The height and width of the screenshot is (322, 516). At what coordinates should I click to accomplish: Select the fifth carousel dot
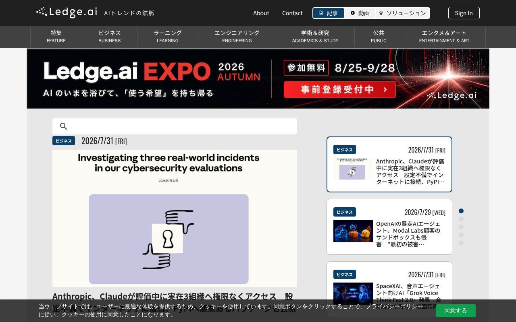461,243
